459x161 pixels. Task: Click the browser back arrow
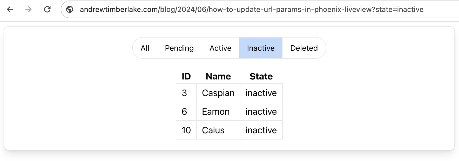(x=10, y=10)
